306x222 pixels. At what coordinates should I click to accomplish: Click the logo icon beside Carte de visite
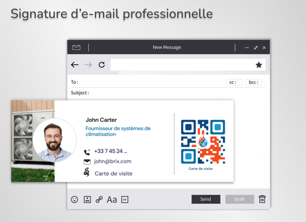pyautogui.click(x=87, y=172)
